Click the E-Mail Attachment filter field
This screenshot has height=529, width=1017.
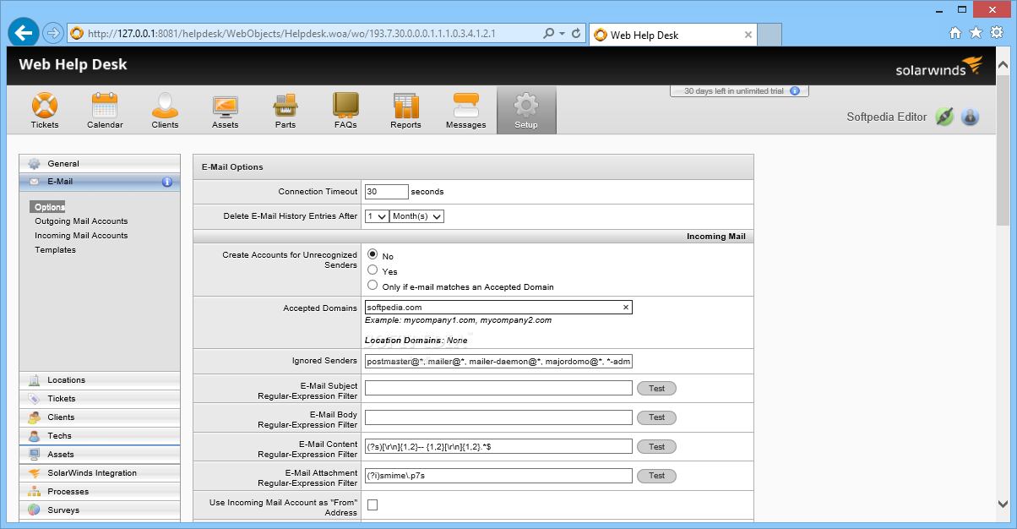tap(498, 476)
